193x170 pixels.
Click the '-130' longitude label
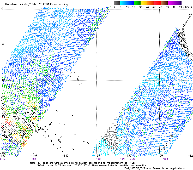[128, 156]
